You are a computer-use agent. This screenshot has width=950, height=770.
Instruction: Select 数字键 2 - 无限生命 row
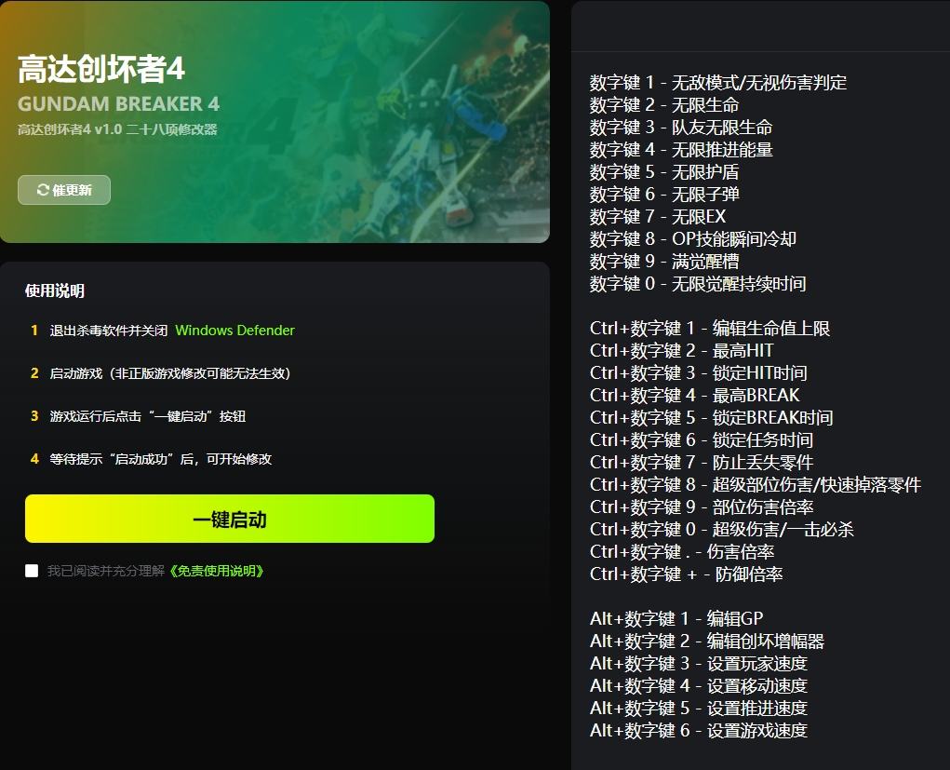point(664,105)
